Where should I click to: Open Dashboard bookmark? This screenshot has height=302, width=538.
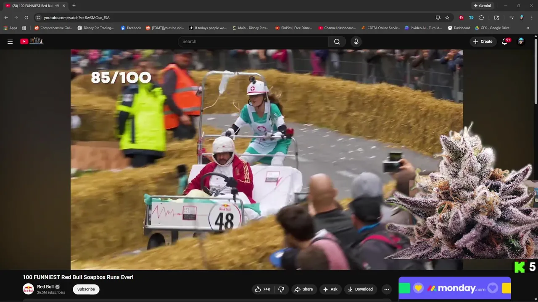pyautogui.click(x=459, y=28)
